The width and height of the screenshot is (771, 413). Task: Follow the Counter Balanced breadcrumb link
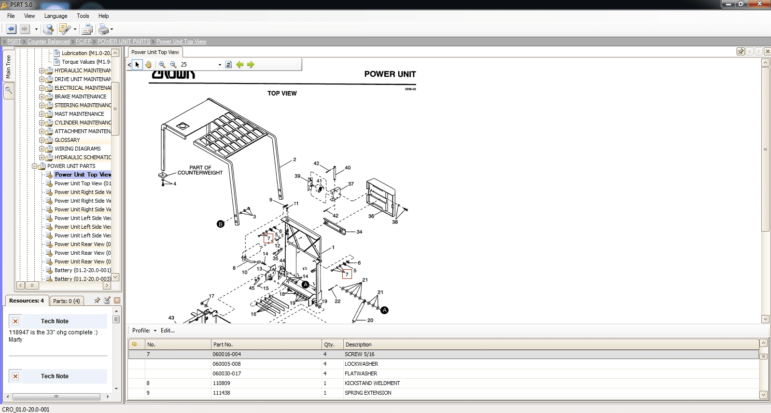point(49,41)
